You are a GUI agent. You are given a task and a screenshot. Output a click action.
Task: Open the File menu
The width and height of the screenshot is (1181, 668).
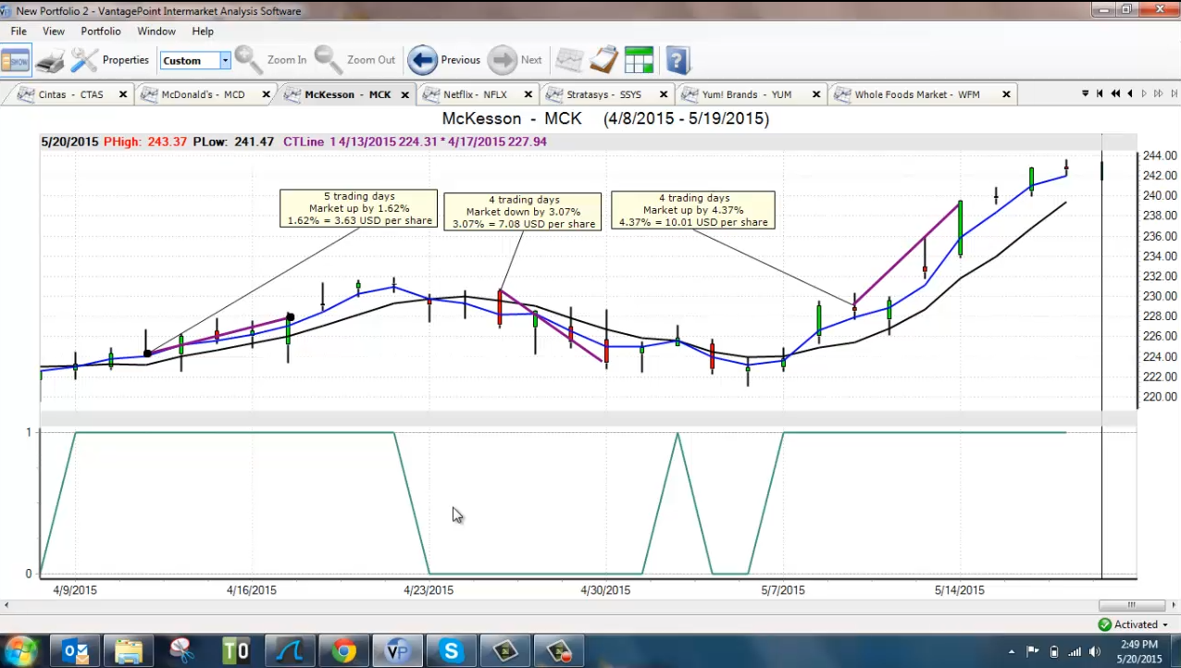(x=19, y=31)
